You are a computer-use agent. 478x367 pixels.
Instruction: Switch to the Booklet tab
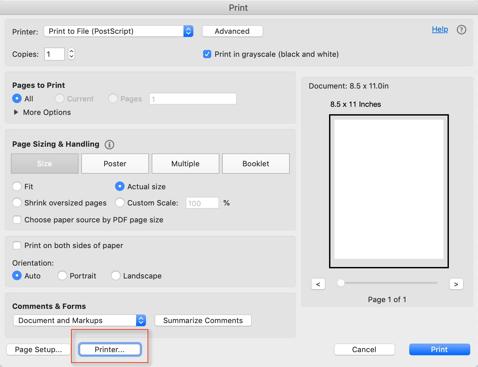(256, 164)
